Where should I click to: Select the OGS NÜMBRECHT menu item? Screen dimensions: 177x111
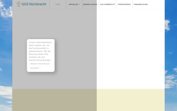tap(108, 4)
